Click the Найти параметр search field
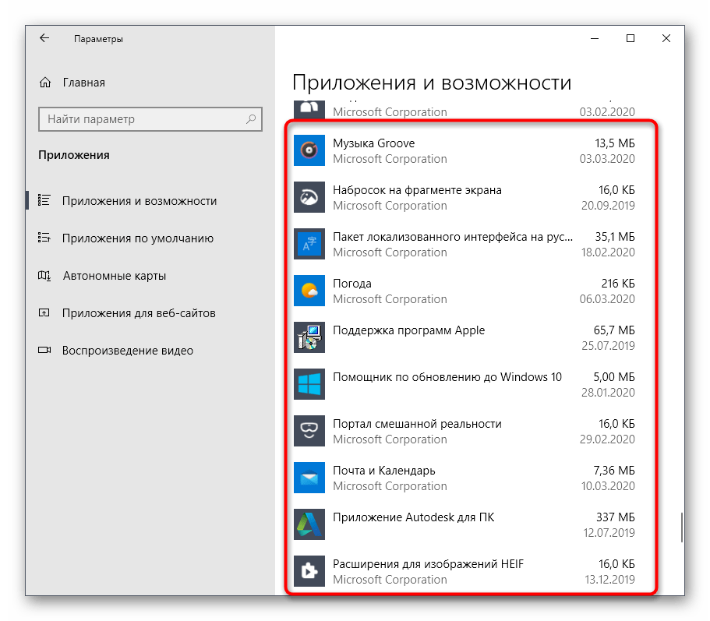 tap(140, 119)
